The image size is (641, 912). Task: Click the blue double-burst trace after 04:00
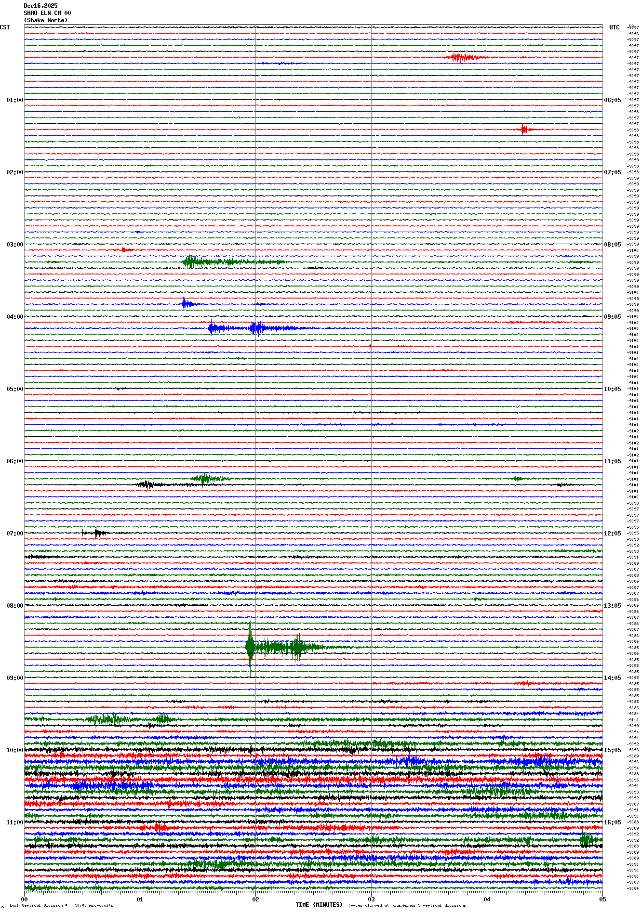255,328
